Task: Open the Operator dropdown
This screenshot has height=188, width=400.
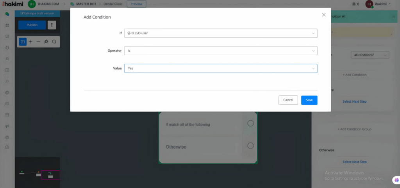Action: (221, 51)
